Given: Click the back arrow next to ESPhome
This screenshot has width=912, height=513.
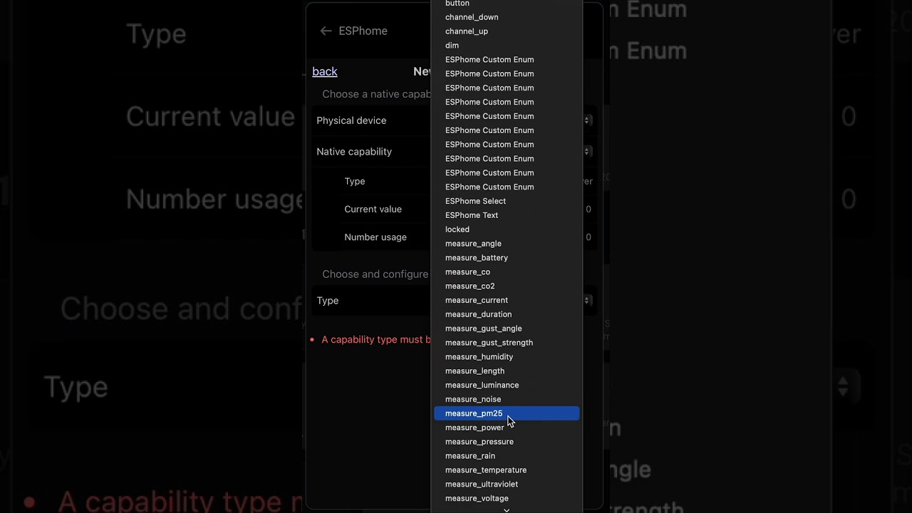Looking at the screenshot, I should click(x=326, y=31).
